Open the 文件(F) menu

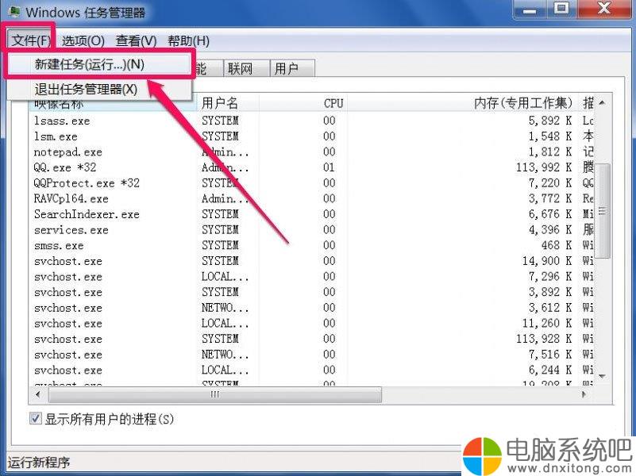pyautogui.click(x=31, y=40)
